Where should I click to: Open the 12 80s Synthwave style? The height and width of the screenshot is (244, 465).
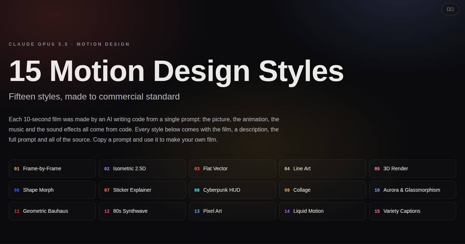pos(142,211)
